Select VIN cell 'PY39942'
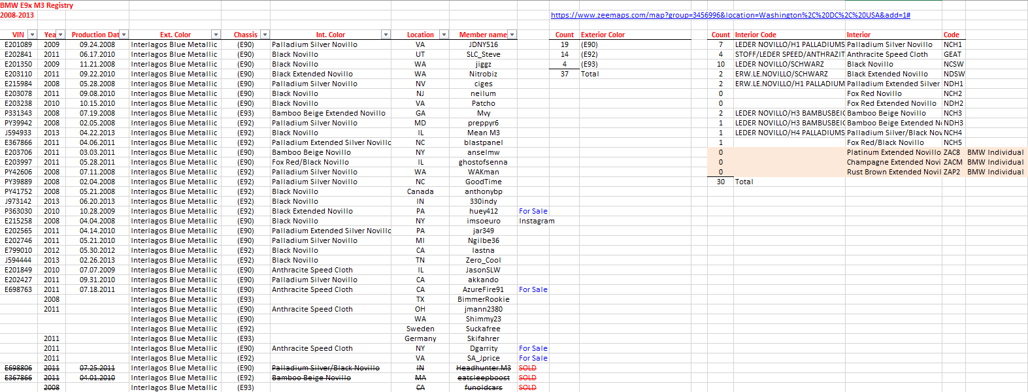Screen dimensions: 1028x392 18,123
